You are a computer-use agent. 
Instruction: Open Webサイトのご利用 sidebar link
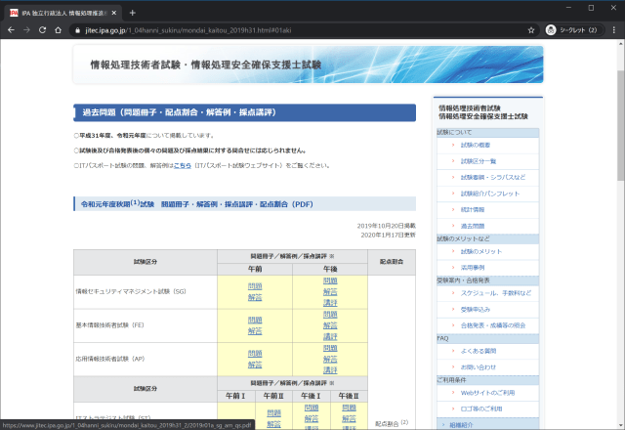click(487, 393)
